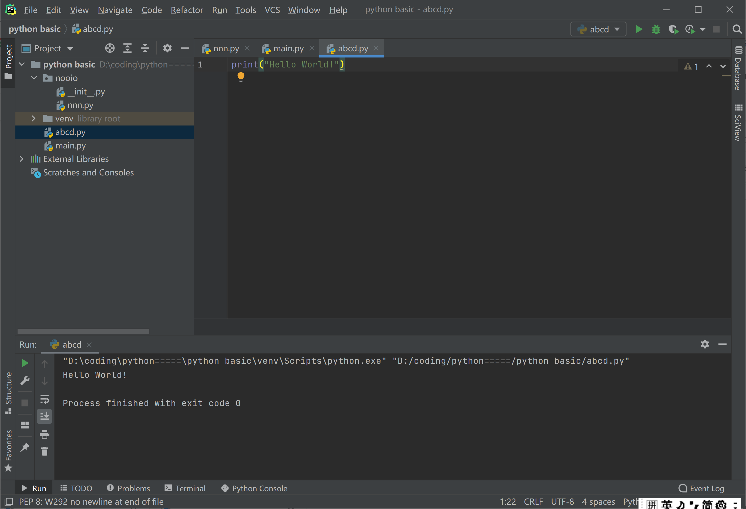Viewport: 746px width, 509px height.
Task: Hide the Project panel with minus icon
Action: point(185,48)
